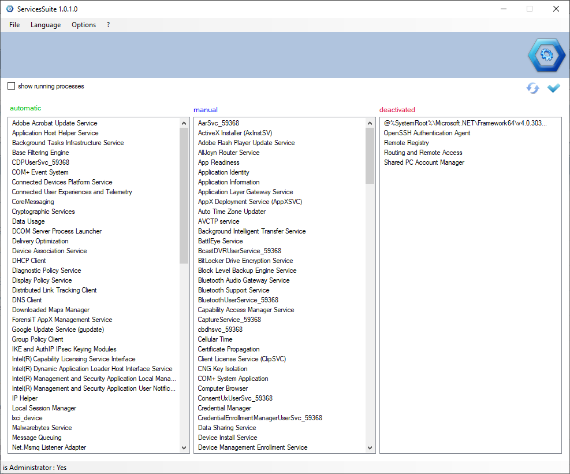The width and height of the screenshot is (570, 474).
Task: Click the automatic list scroll down arrow
Action: [184, 447]
